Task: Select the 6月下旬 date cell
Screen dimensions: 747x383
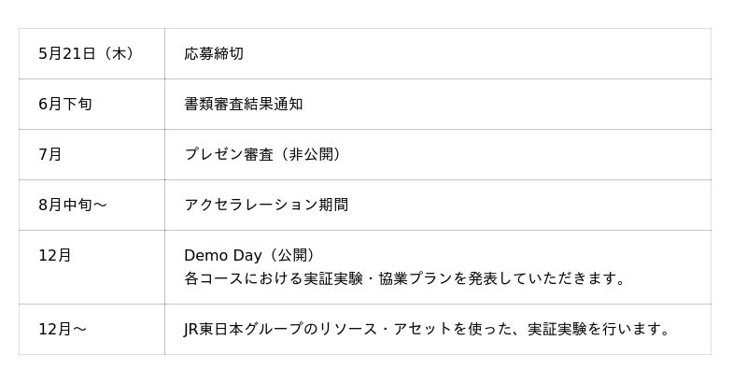Action: (64, 105)
